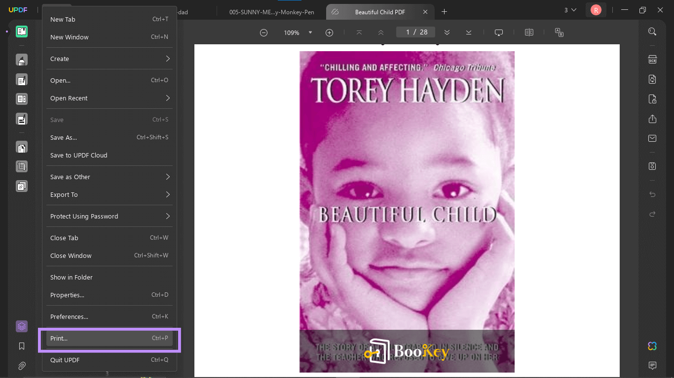Expand the zoom percentage dropdown
The height and width of the screenshot is (378, 674).
click(310, 32)
